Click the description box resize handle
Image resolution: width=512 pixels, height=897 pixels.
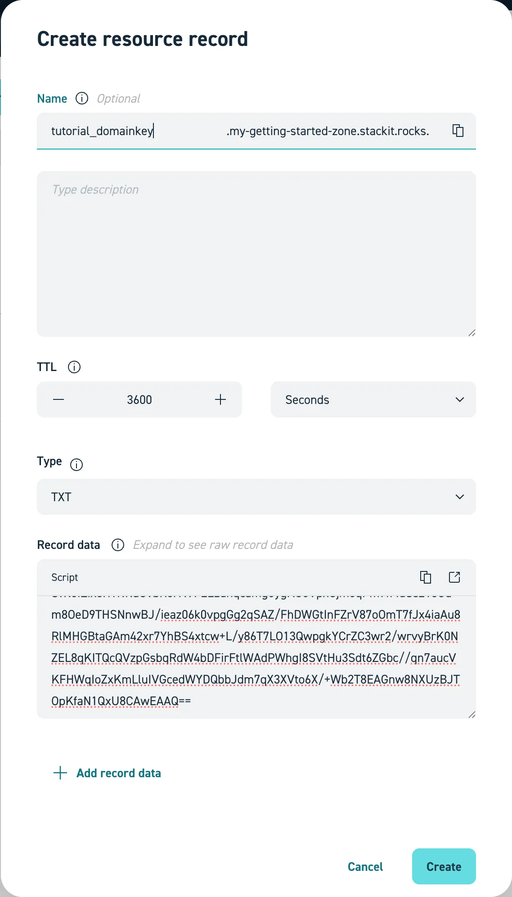coord(472,332)
